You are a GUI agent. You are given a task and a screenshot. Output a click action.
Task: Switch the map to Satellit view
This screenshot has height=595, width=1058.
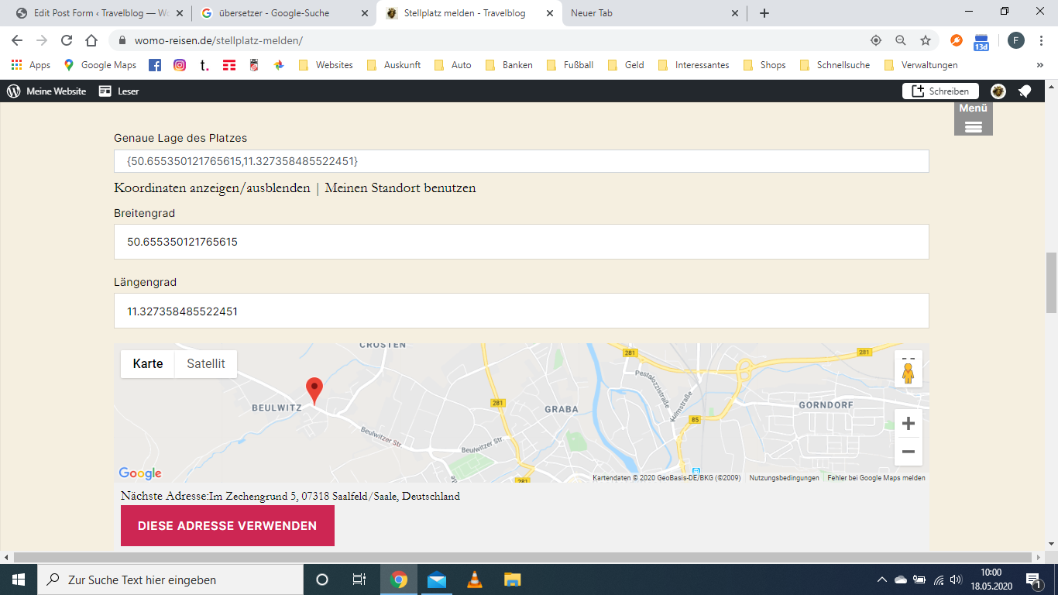pos(206,364)
